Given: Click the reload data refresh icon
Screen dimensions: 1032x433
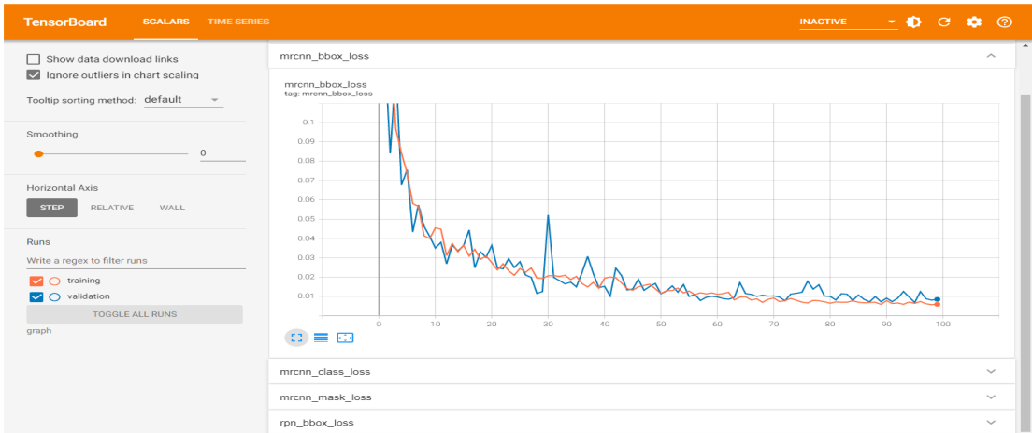Looking at the screenshot, I should point(943,22).
